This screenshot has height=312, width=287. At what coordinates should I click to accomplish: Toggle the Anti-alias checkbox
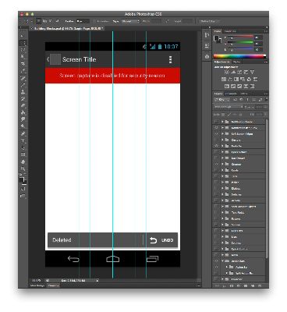click(x=94, y=21)
